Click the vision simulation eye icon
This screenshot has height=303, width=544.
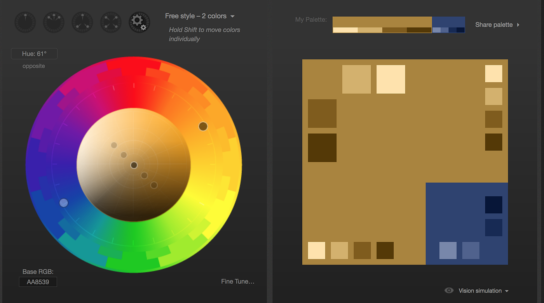pyautogui.click(x=449, y=290)
